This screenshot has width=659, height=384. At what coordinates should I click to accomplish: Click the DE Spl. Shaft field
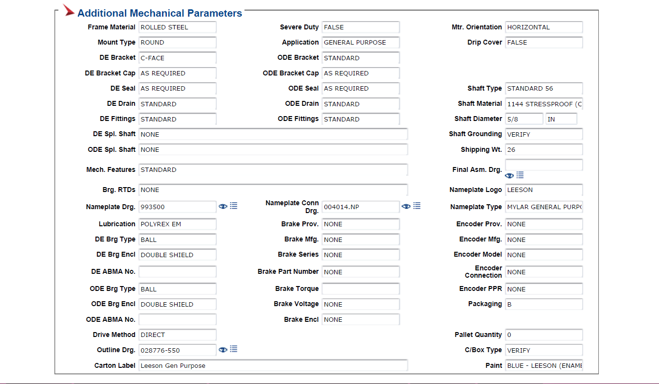pyautogui.click(x=273, y=134)
